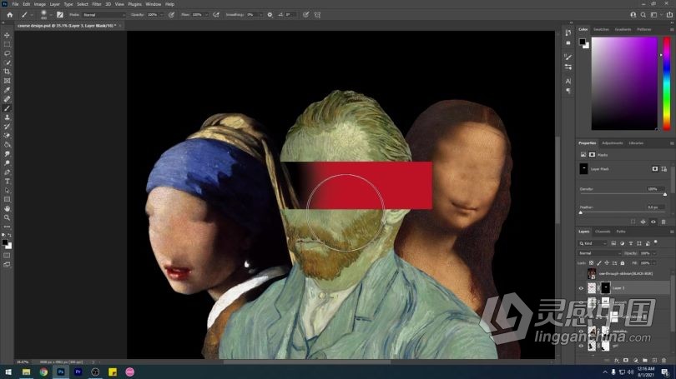Click the Layer 3 mask thumbnail
This screenshot has width=676, height=379.
tap(605, 288)
